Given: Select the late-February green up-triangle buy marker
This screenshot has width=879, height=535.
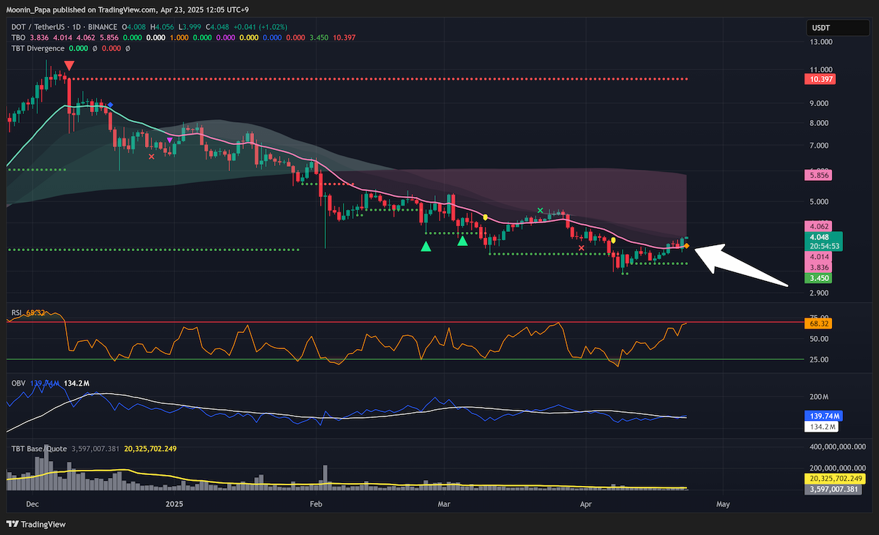Looking at the screenshot, I should (x=426, y=247).
